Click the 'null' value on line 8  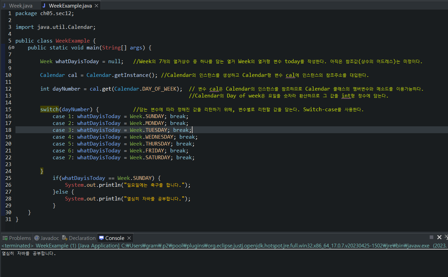[114, 61]
